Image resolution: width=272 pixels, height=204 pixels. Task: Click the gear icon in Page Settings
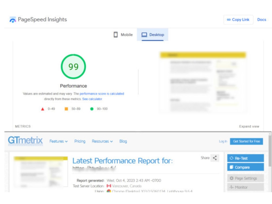coord(231,178)
